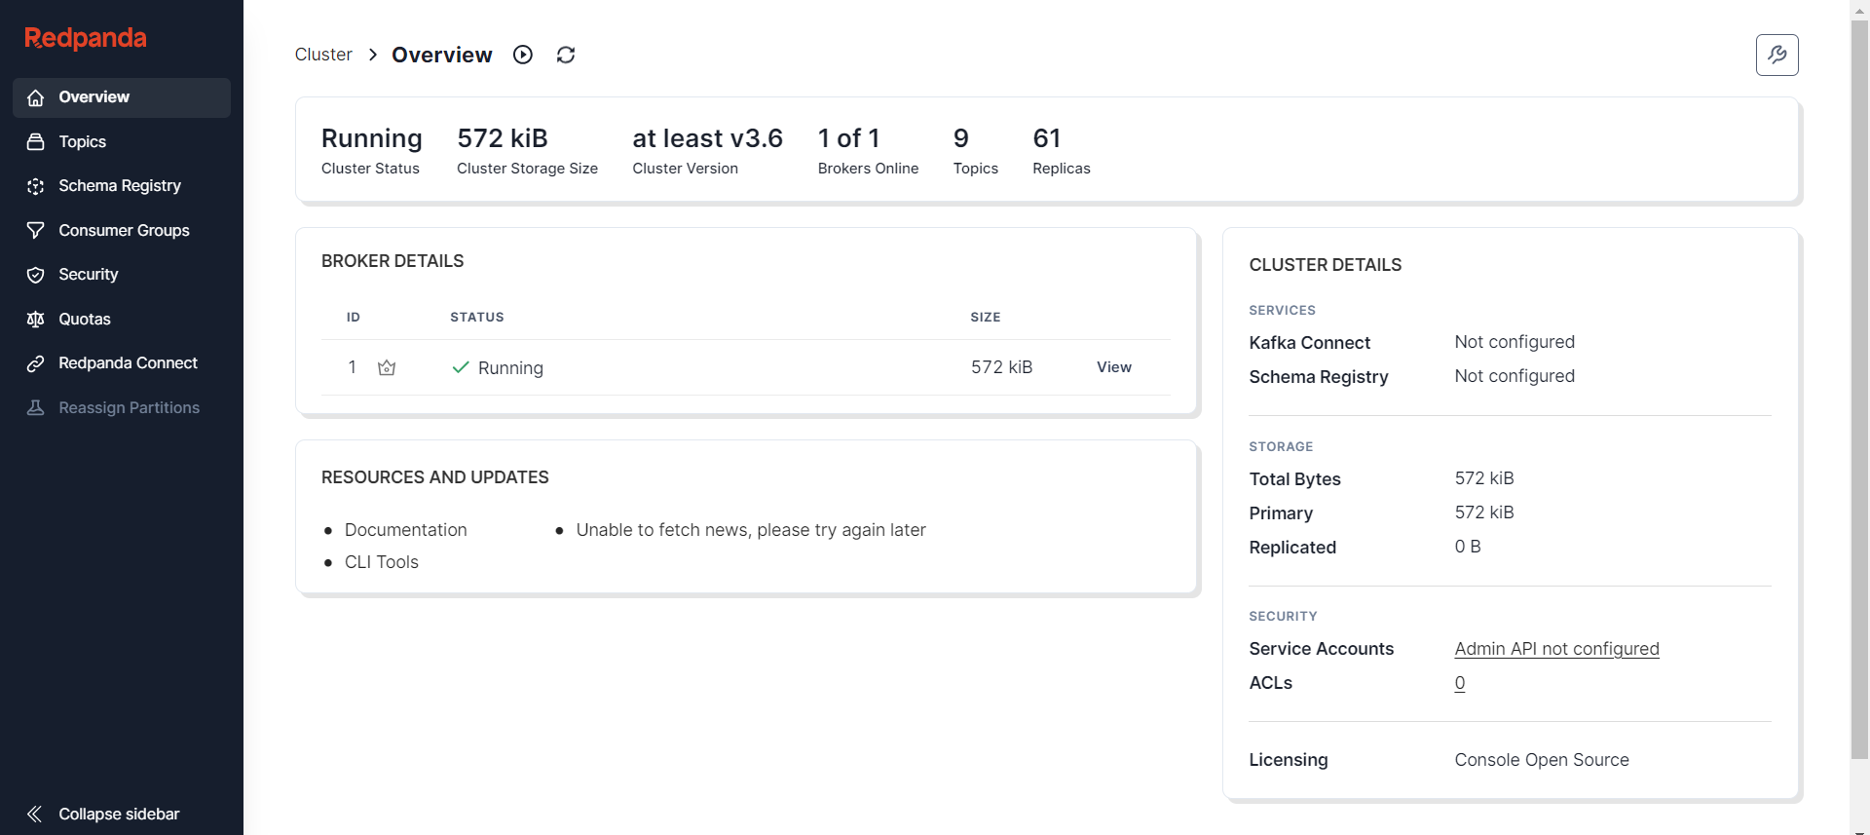Select Overview in the sidebar
The height and width of the screenshot is (835, 1870).
(93, 97)
